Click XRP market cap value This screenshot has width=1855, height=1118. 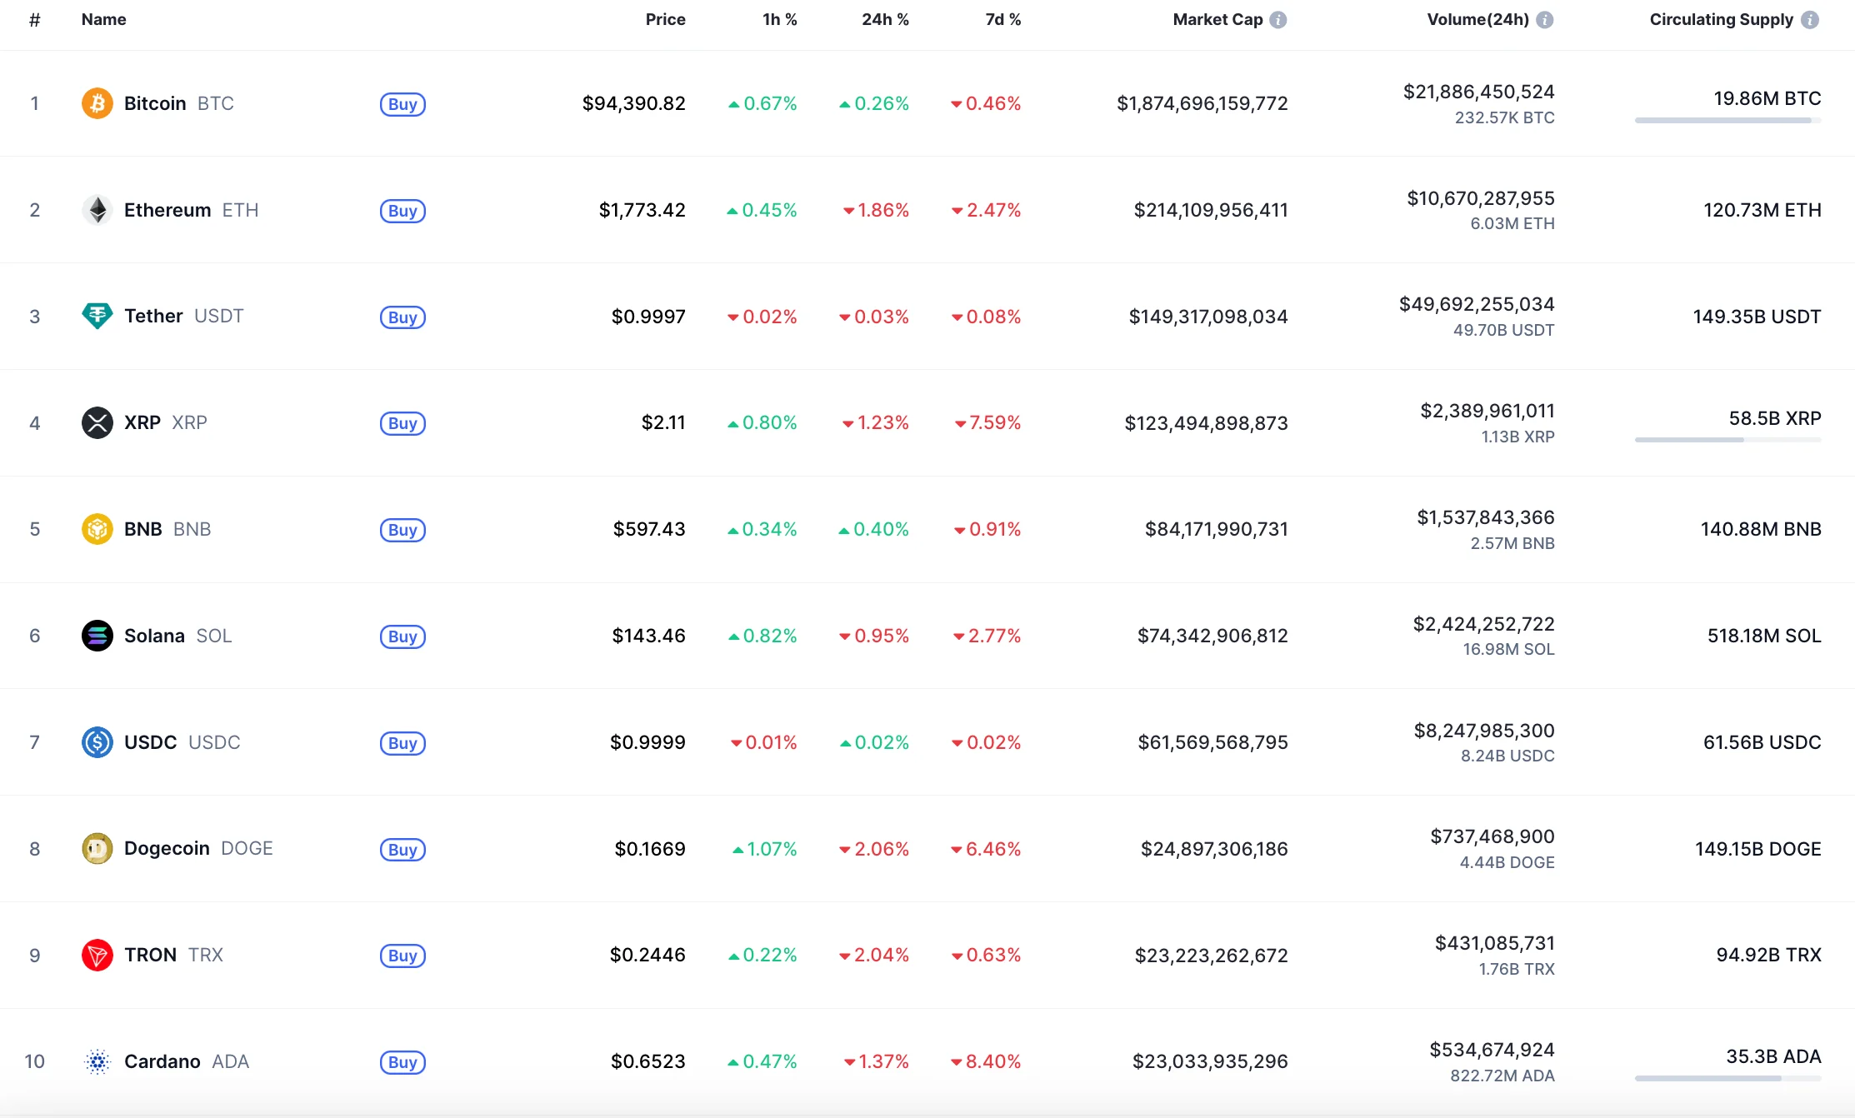[x=1206, y=423]
